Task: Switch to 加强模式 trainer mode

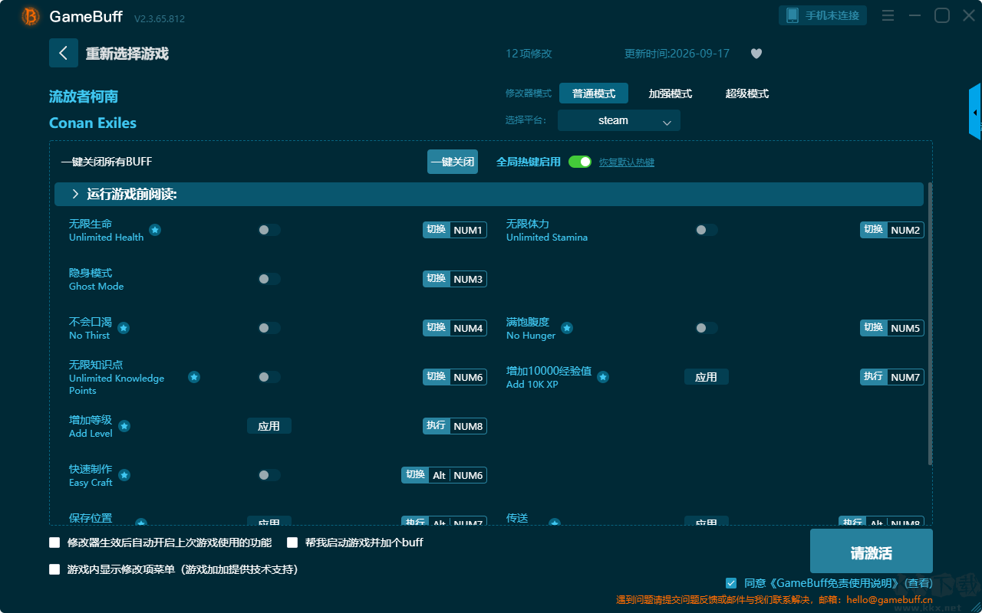Action: tap(671, 93)
